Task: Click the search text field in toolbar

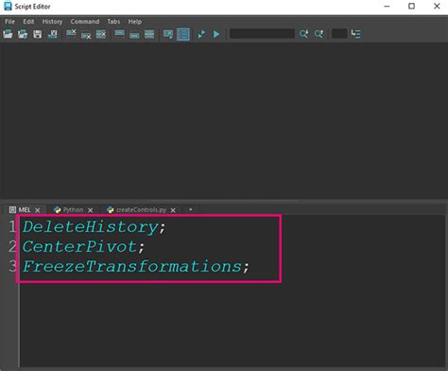Action: click(x=262, y=34)
